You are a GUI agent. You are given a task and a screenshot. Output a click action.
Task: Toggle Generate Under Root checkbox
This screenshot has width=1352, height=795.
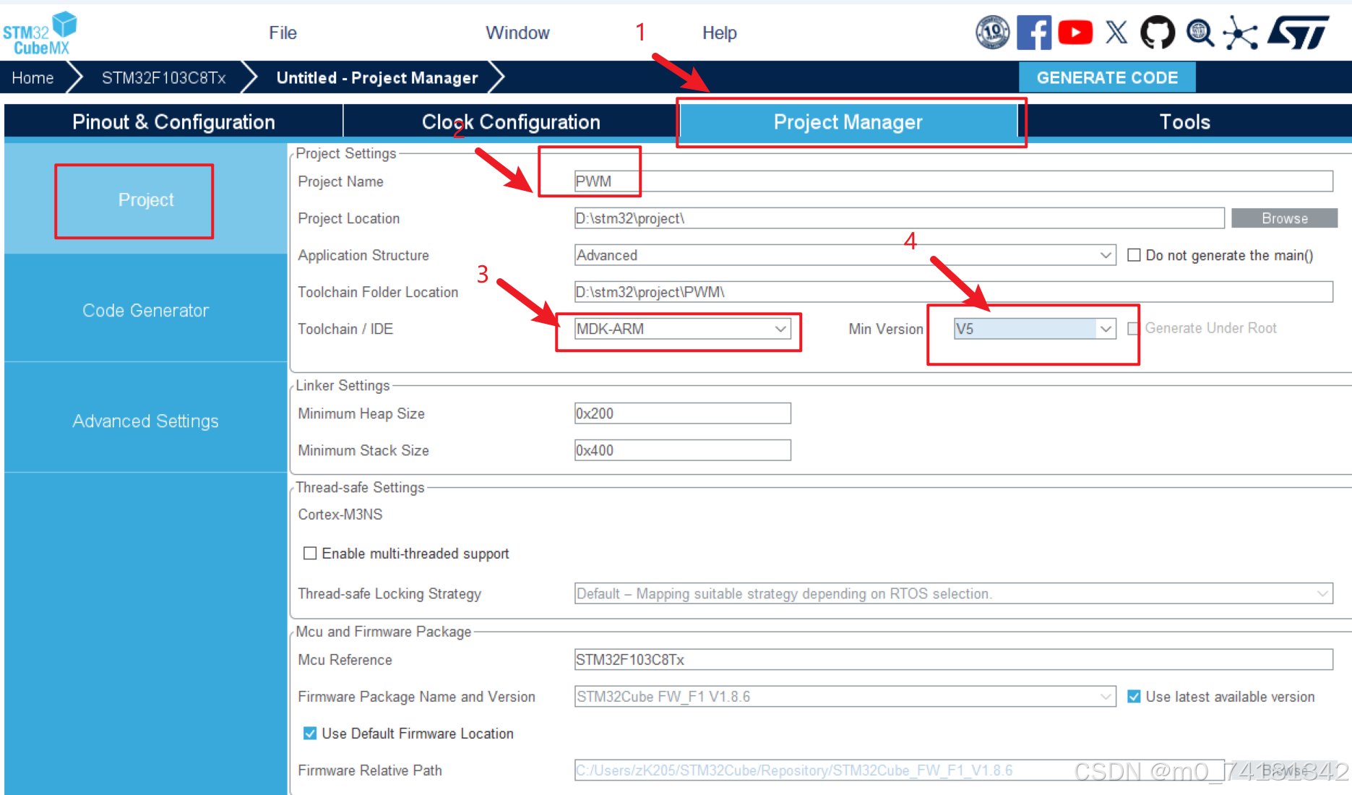click(x=1133, y=328)
